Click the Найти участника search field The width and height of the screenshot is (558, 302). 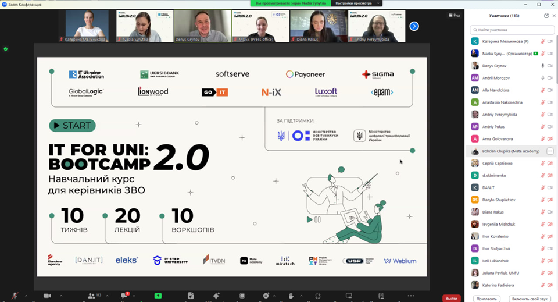pyautogui.click(x=512, y=30)
